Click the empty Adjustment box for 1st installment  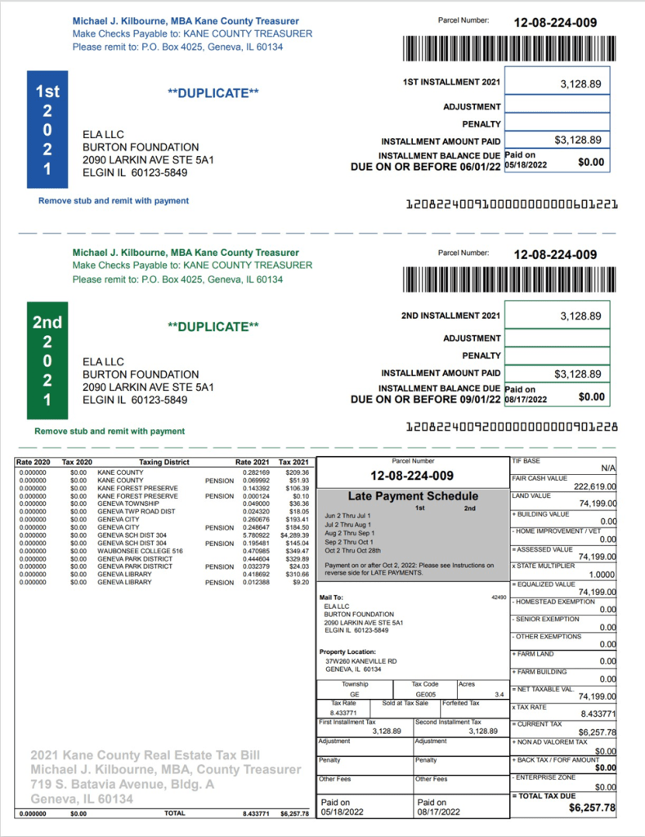pyautogui.click(x=557, y=106)
